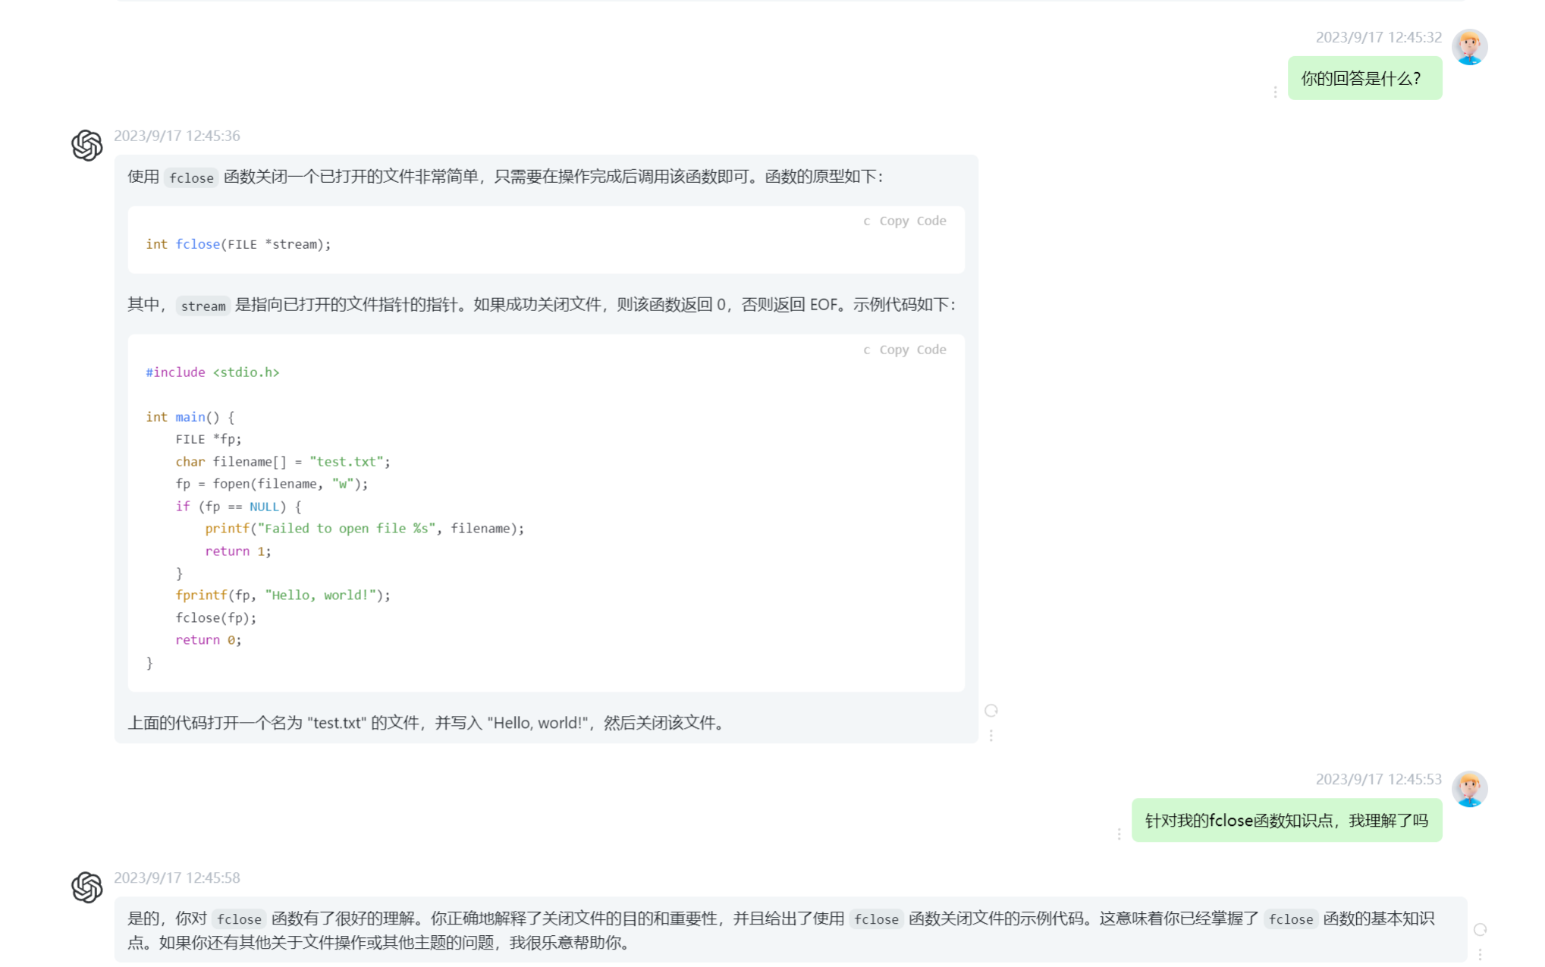Click the inline "stream" code tag
Screen dimensions: 1545x967
(203, 306)
